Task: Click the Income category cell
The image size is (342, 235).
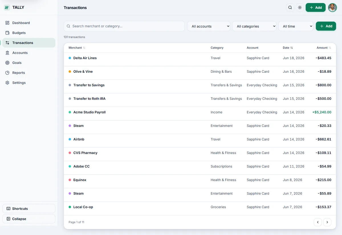Action: [x=216, y=112]
